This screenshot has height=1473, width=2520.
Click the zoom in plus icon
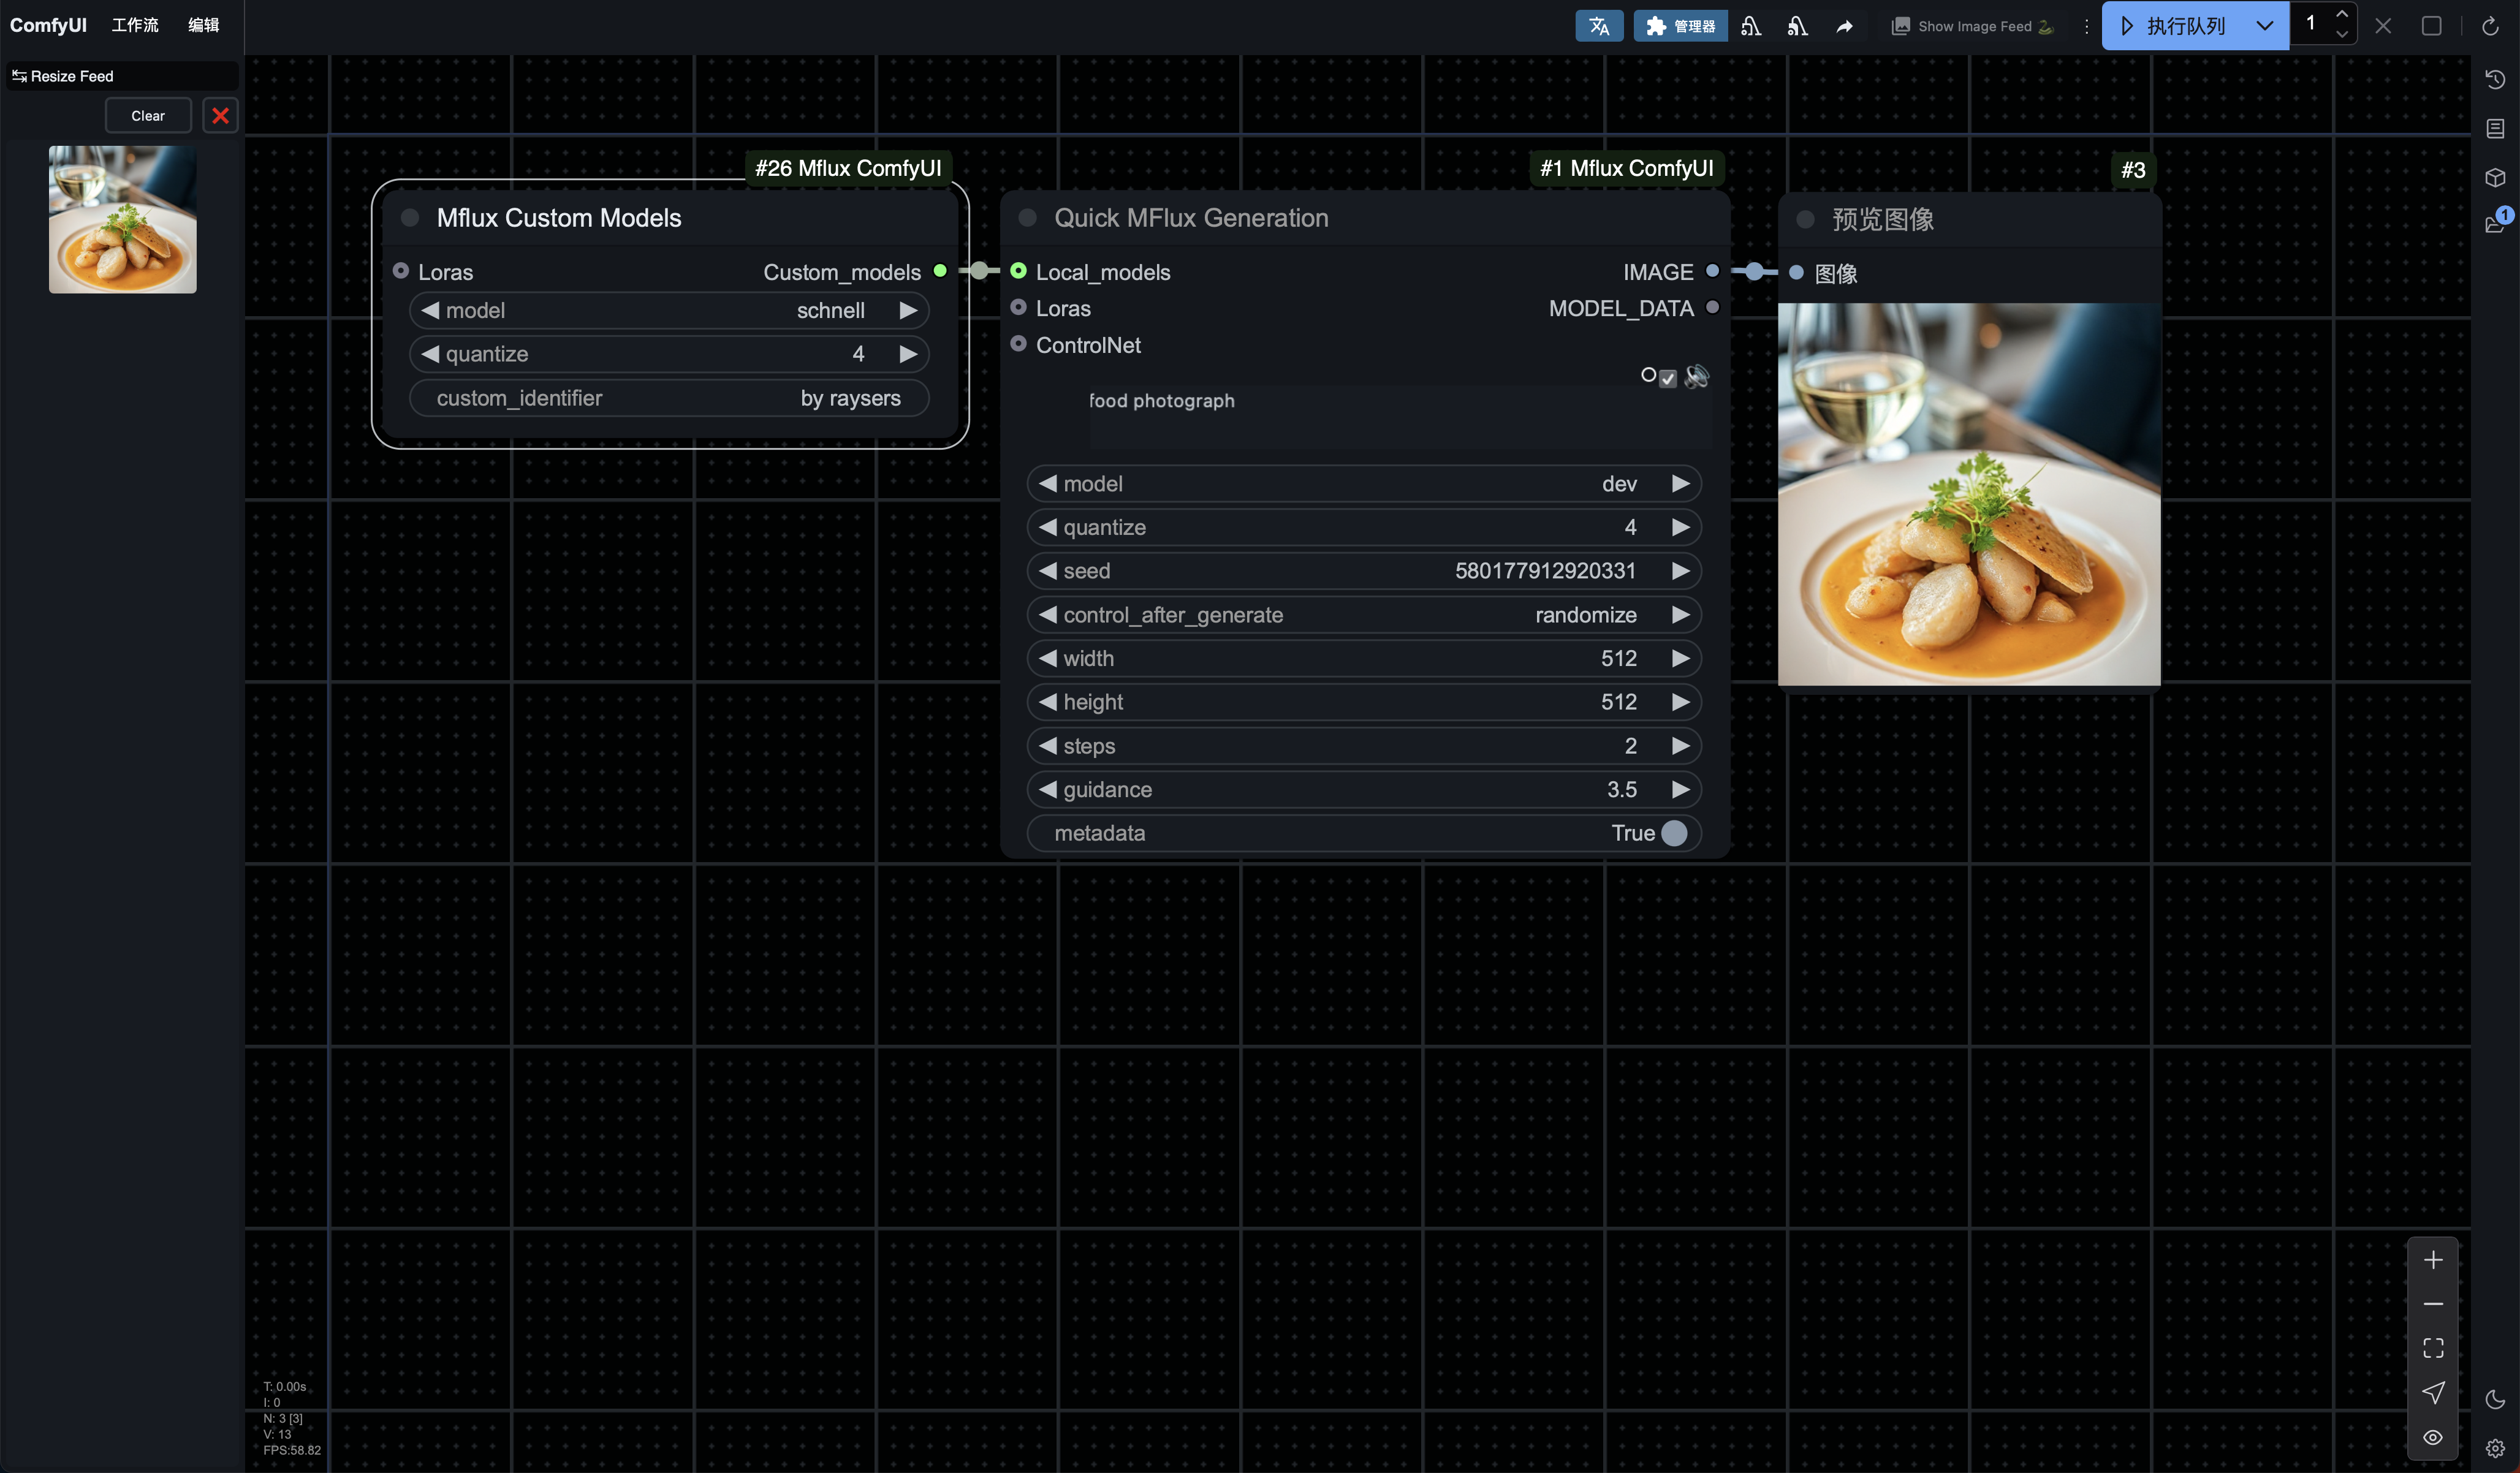[x=2433, y=1260]
